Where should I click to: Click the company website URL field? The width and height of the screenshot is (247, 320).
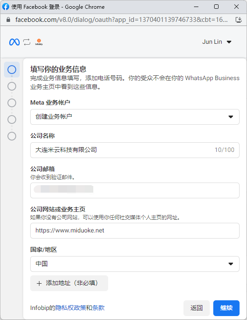click(135, 231)
